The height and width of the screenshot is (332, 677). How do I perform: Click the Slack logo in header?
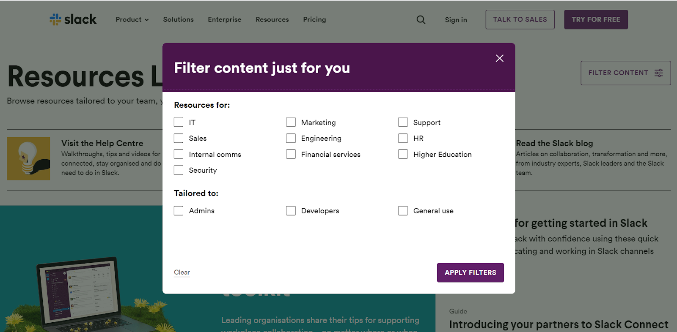tap(73, 19)
